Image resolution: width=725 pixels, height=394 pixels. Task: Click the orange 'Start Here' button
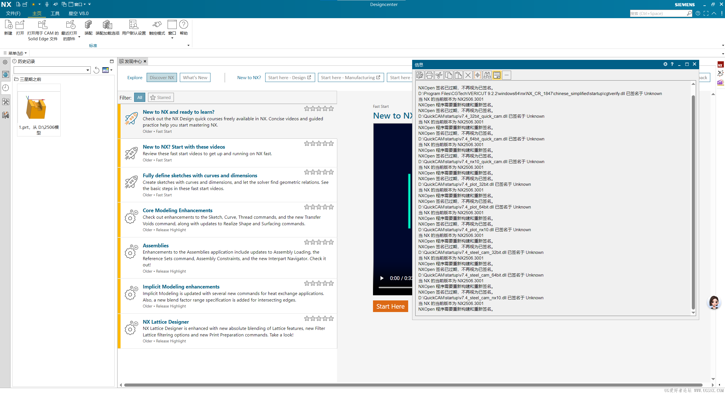click(391, 306)
